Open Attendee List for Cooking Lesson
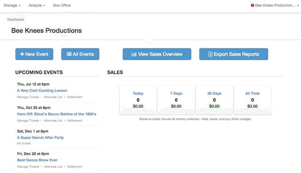 click(53, 97)
